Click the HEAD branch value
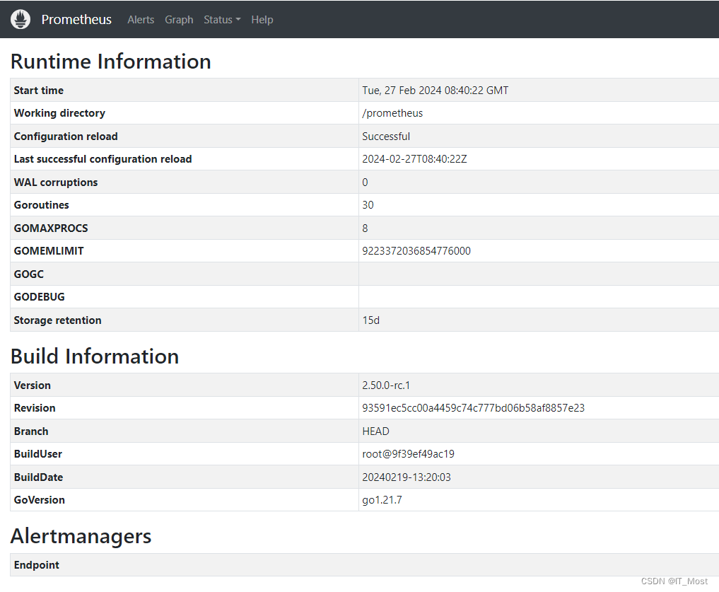 [x=375, y=431]
